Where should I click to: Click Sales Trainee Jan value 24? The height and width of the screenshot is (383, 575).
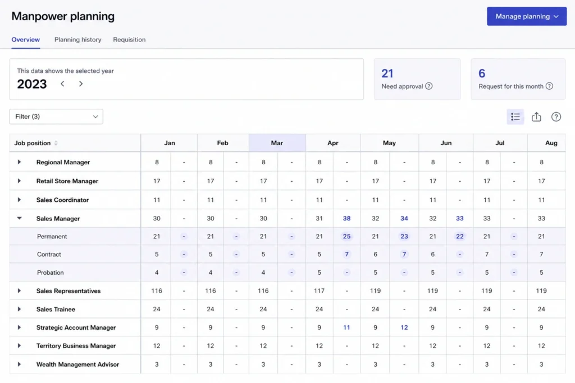[x=157, y=309]
